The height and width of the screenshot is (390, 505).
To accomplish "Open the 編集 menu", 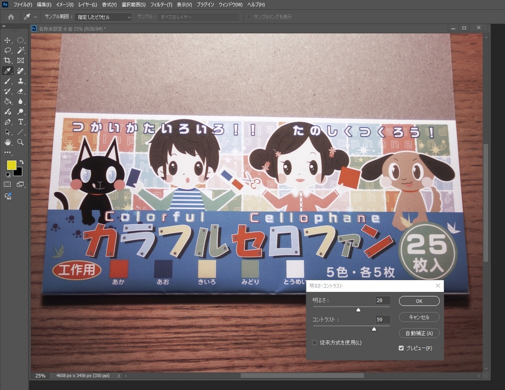I will 44,5.
